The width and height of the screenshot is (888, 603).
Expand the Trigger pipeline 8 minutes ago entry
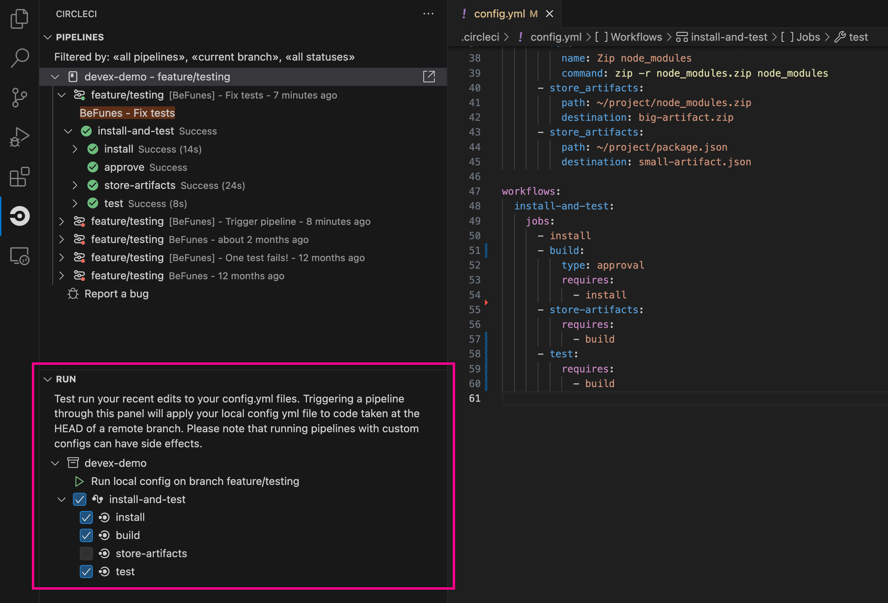(x=62, y=221)
